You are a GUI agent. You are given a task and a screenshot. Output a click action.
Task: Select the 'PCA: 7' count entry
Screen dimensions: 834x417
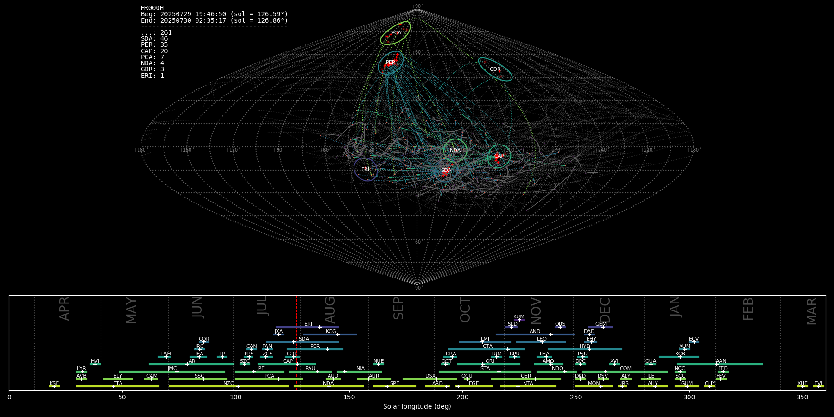[x=152, y=57]
